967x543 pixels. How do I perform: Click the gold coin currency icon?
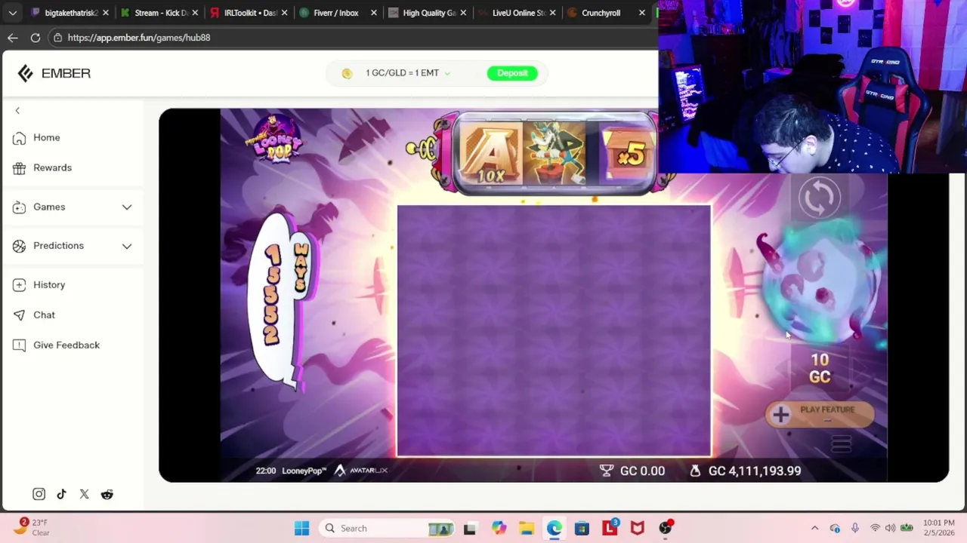[347, 73]
